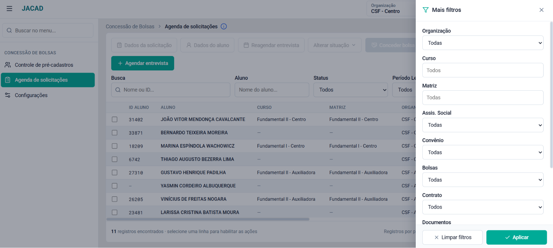553x248 pixels.
Task: Select Agenda de solicitações in the sidebar
Action: [48, 80]
